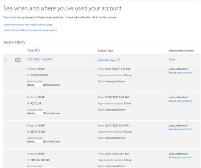Screen dimensions: 201x168
Task: Secure your account for IP 180.126.160.148 entry
Action: tap(180, 157)
